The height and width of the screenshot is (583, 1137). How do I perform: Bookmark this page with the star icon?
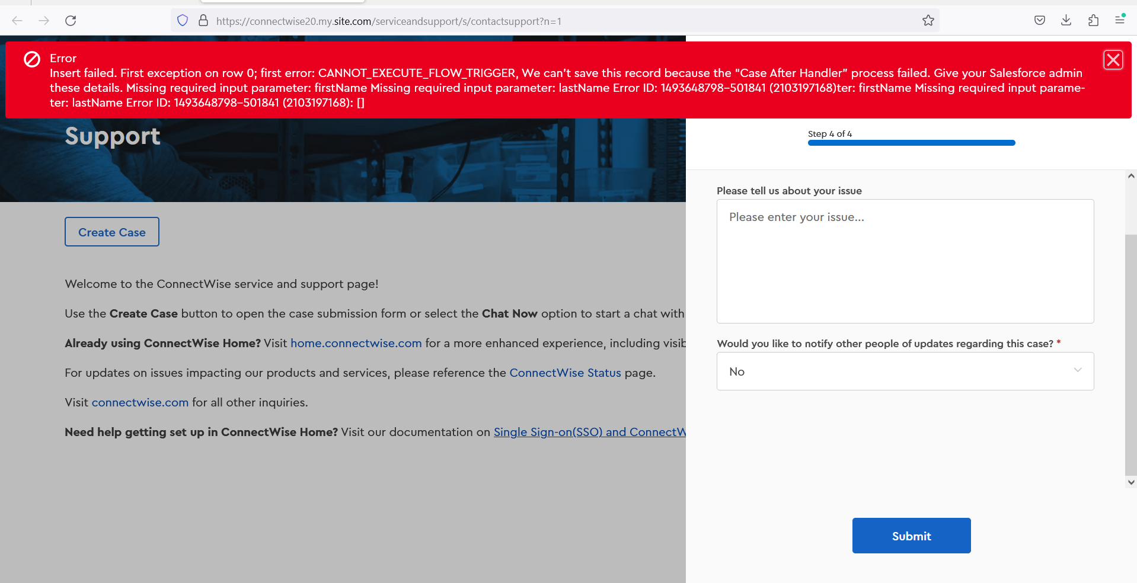(928, 21)
